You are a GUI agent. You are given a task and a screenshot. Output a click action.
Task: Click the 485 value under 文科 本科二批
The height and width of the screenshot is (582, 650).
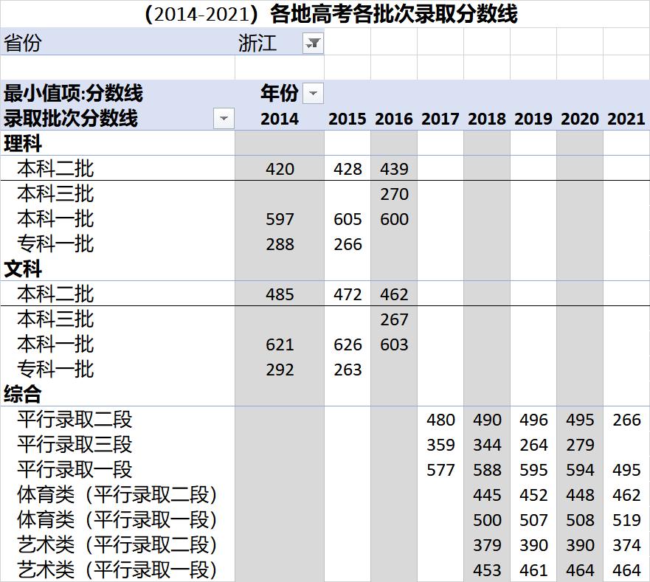point(279,294)
